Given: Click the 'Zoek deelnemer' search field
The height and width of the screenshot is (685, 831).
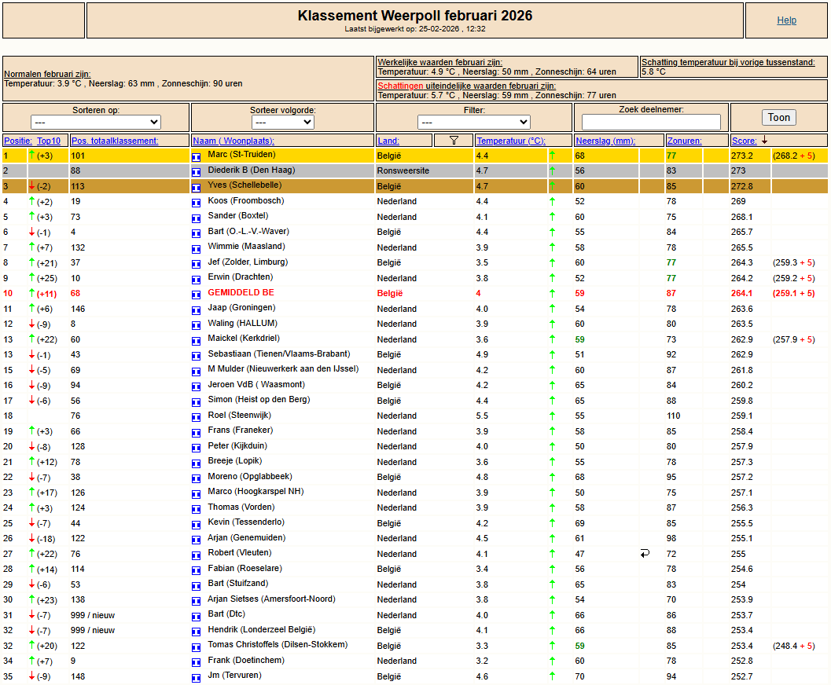Looking at the screenshot, I should (651, 122).
